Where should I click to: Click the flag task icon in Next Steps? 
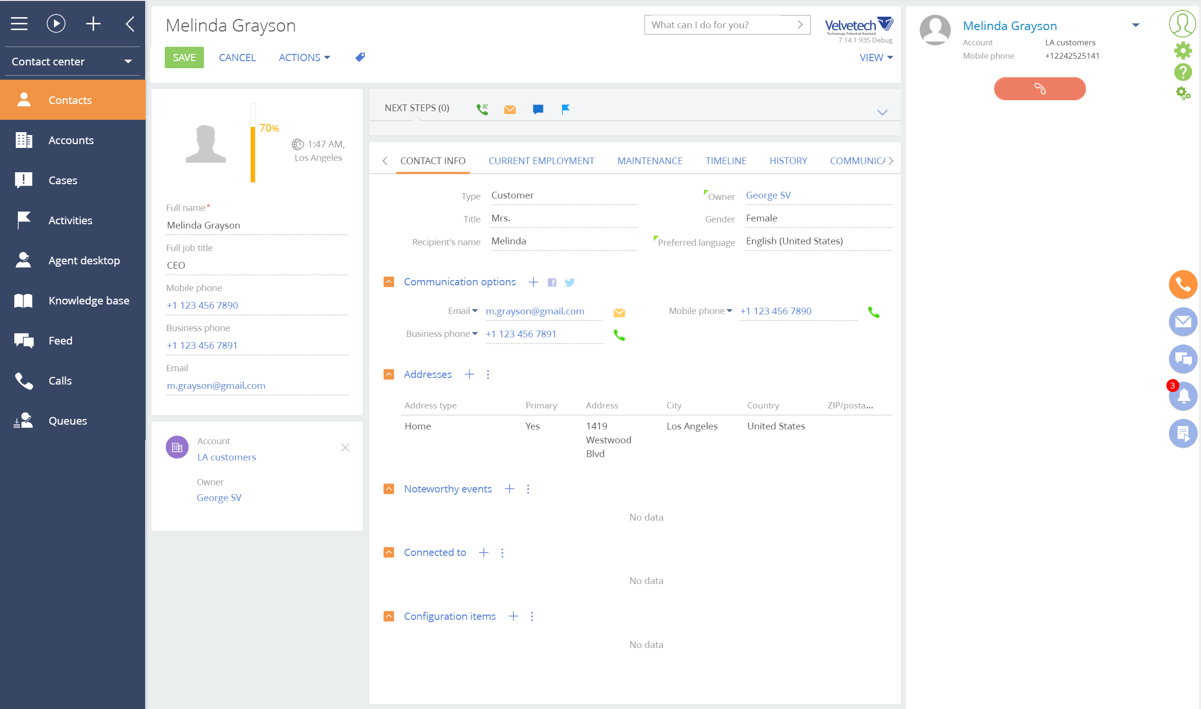[565, 109]
